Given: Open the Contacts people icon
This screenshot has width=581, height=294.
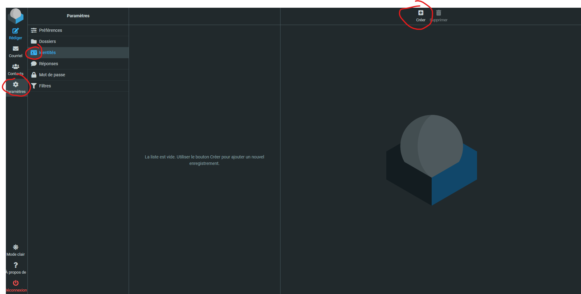Looking at the screenshot, I should pos(15,67).
